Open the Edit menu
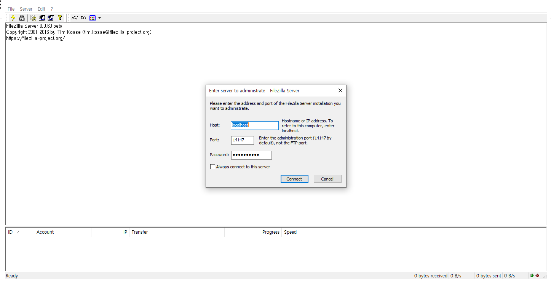Viewport: 551px width, 285px height. click(x=42, y=9)
